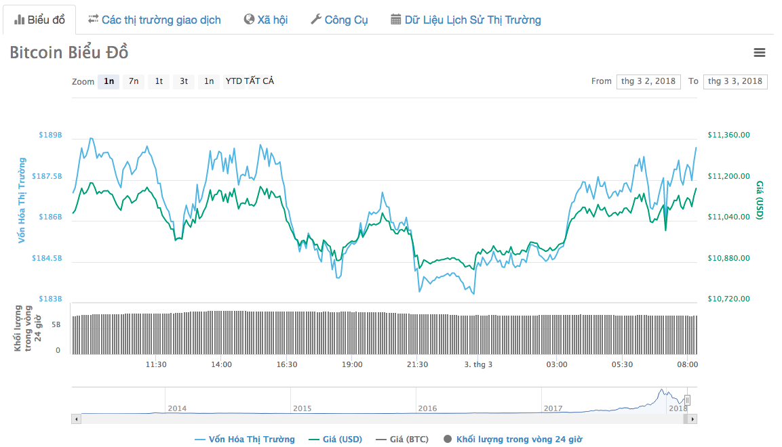Click the 19:00 time axis label
Viewport: 782px width, 447px height.
coord(352,364)
